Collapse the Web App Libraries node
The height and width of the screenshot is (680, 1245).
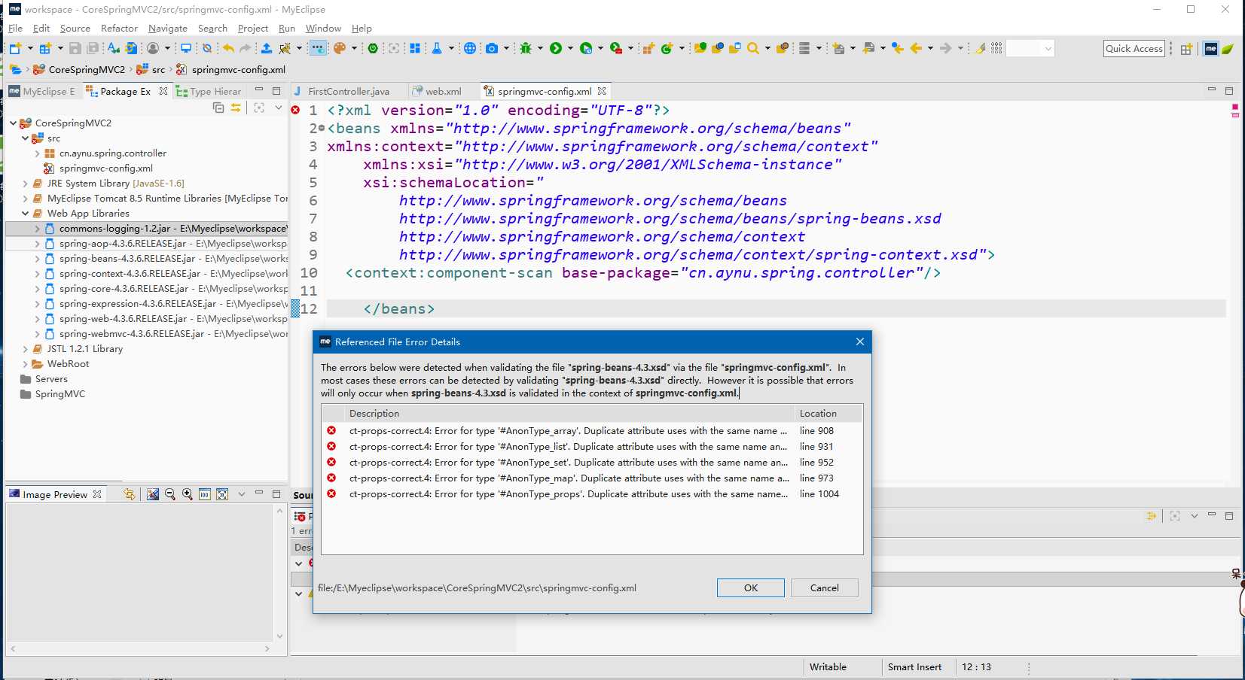[x=25, y=214]
